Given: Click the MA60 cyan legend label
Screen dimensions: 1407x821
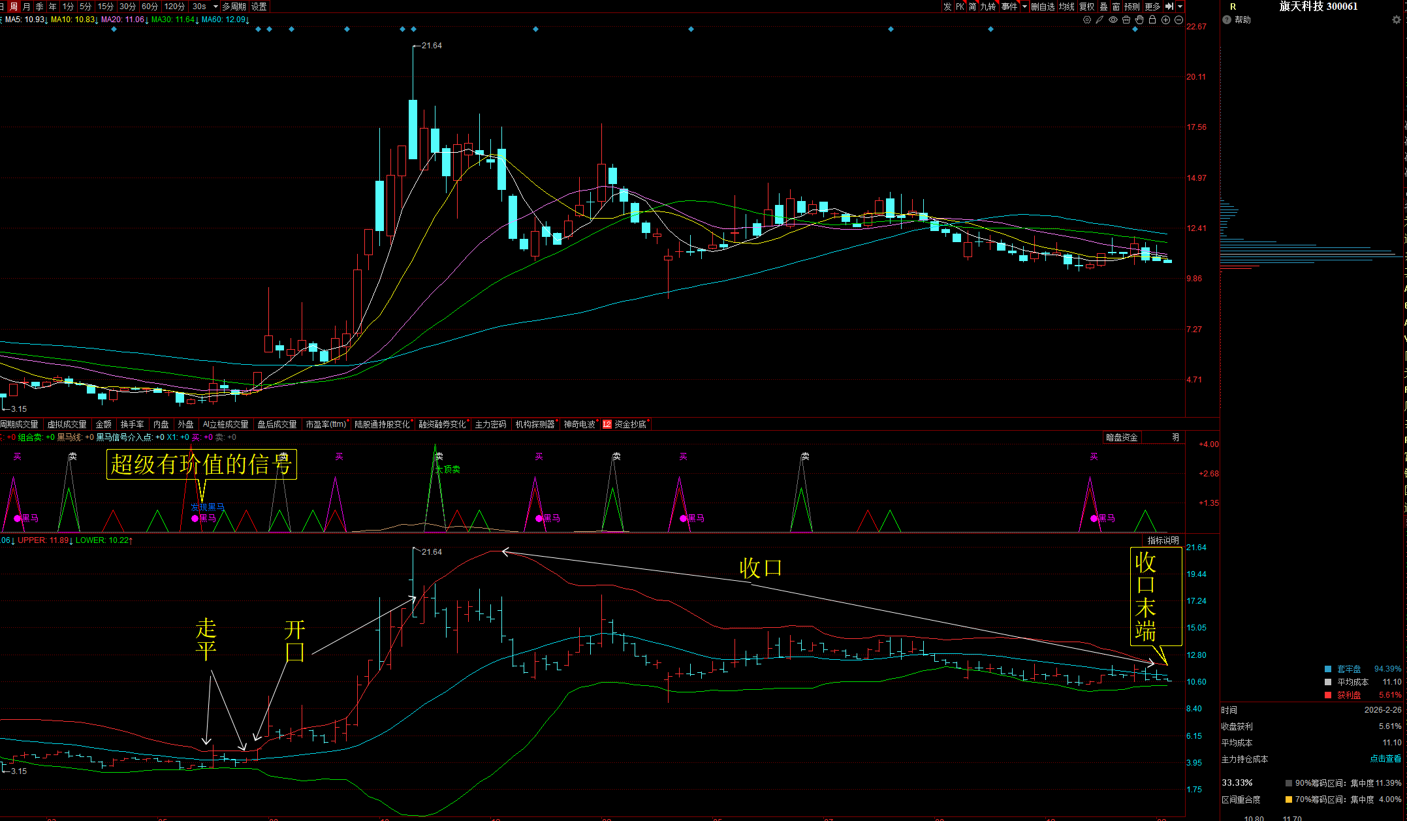Looking at the screenshot, I should 223,20.
